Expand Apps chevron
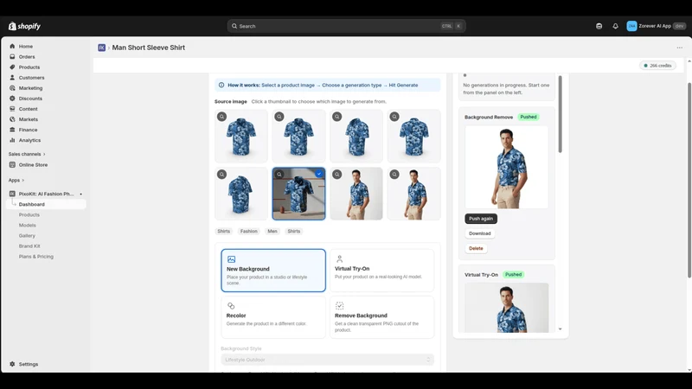 [23, 181]
